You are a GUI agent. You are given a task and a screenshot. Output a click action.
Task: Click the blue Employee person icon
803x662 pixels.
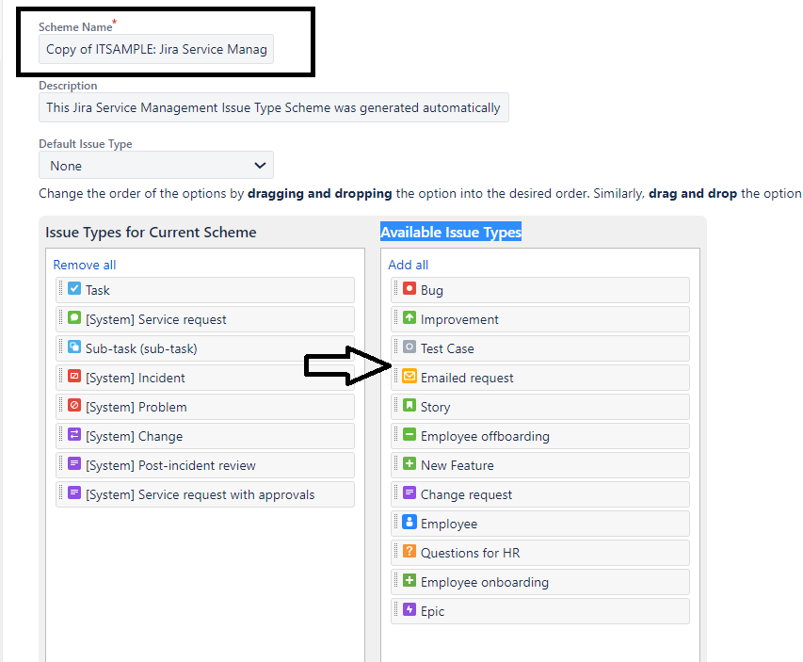tap(410, 522)
